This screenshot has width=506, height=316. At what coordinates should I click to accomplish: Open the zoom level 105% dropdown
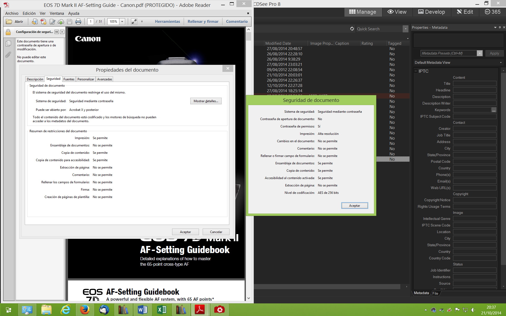click(122, 22)
